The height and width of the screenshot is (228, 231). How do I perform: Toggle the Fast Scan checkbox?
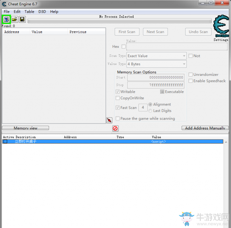[117, 108]
